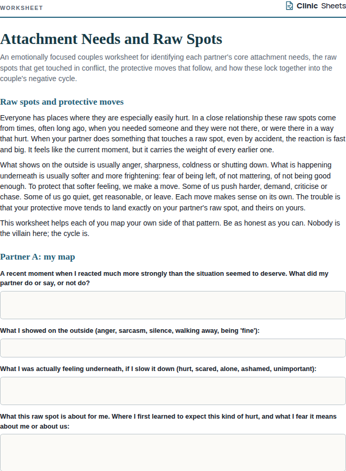Viewport: 346px width, 471px height.
Task: Click the grey intro description under the title
Action: tap(168, 68)
